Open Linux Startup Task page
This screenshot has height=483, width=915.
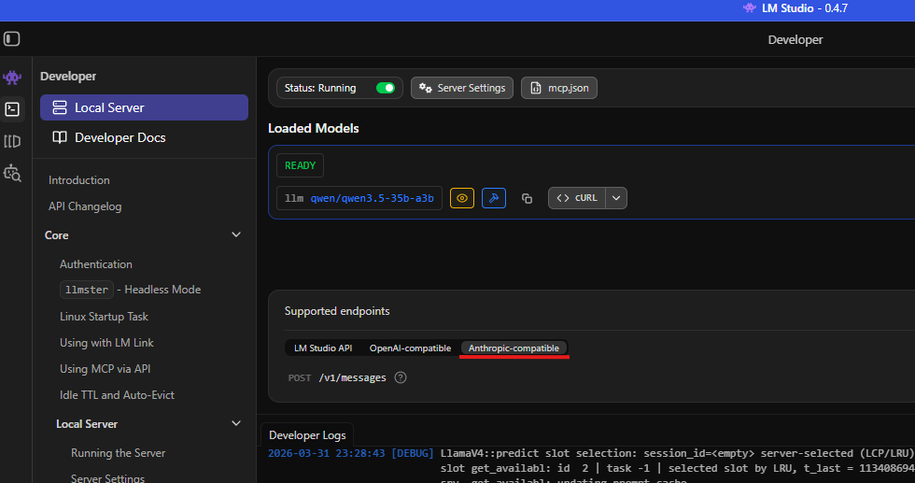pyautogui.click(x=104, y=317)
